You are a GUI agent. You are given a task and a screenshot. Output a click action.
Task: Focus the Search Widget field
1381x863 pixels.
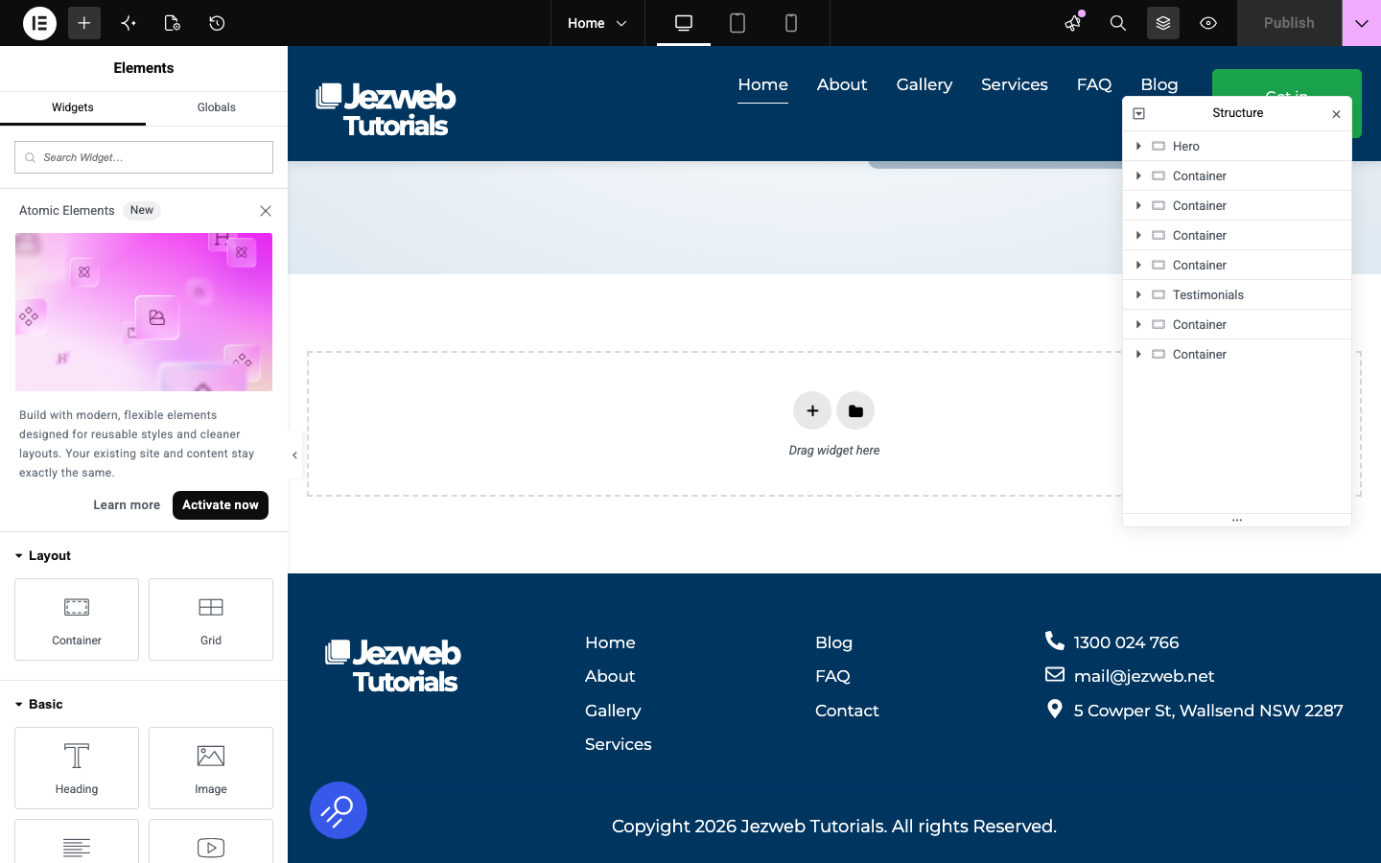(x=144, y=157)
